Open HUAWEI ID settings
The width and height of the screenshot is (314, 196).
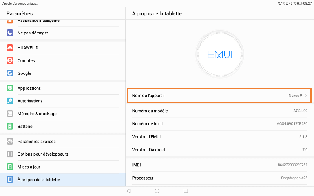click(x=63, y=48)
